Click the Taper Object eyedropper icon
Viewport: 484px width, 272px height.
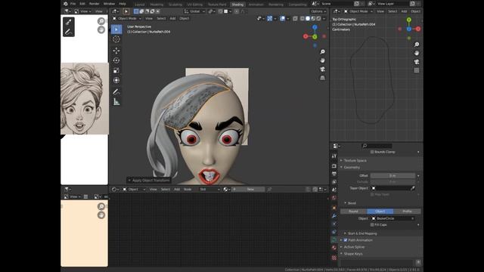(x=412, y=188)
